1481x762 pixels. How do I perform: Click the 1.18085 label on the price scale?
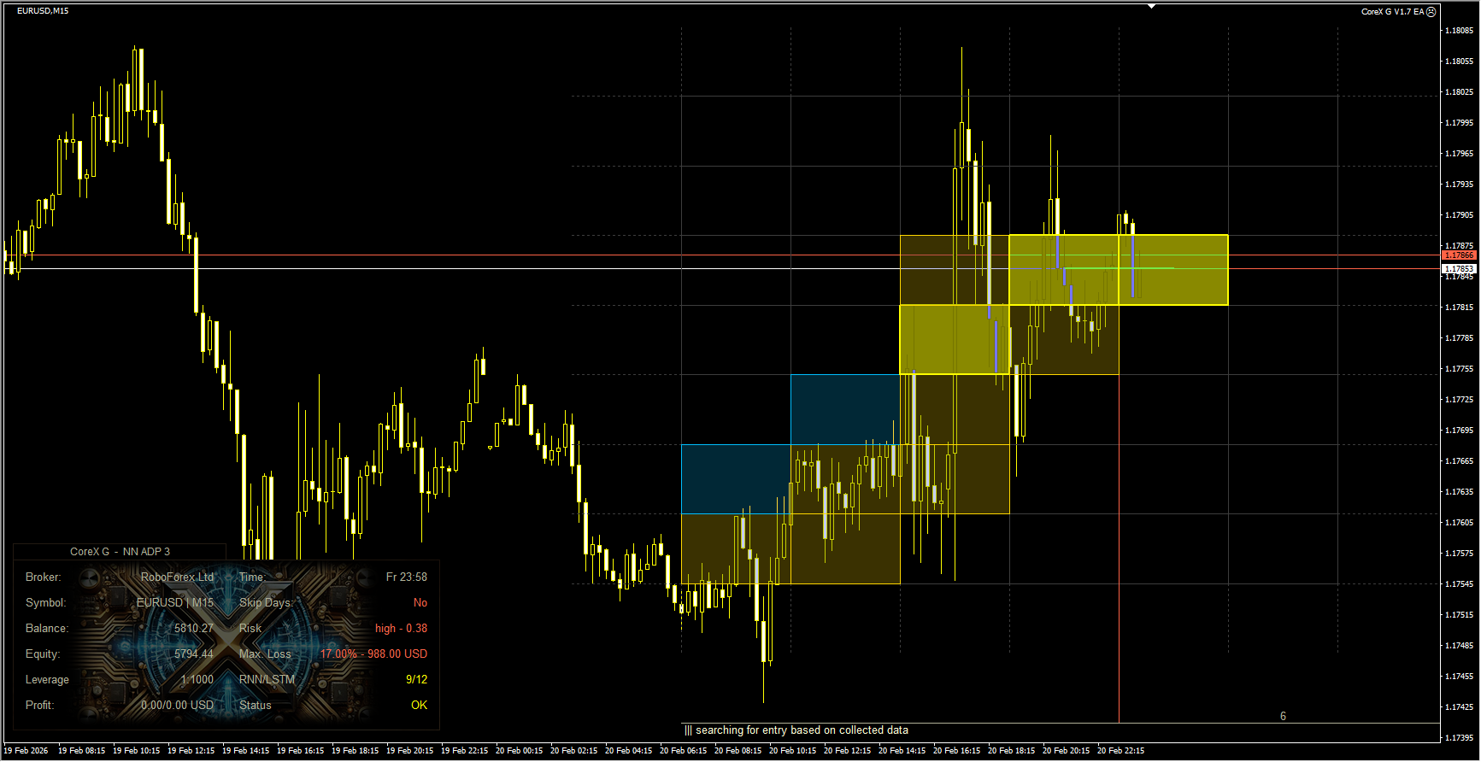click(x=1459, y=31)
